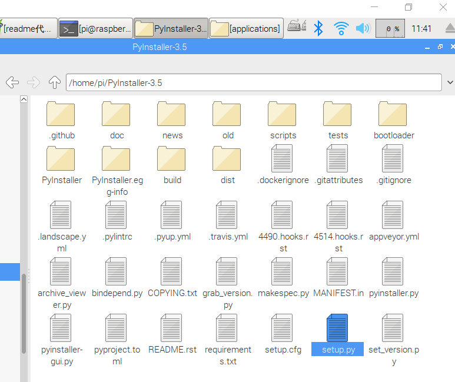Select the pyproject.toml file
This screenshot has width=455, height=382.
coord(116,340)
